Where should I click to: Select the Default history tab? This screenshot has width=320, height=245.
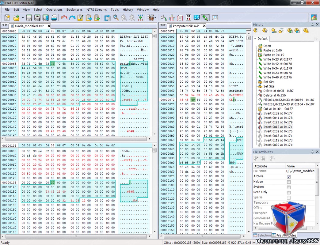coord(261,39)
